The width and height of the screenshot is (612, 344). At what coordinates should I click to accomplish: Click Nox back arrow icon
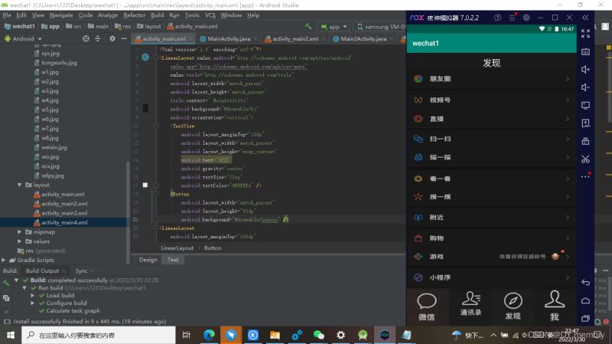[585, 282]
